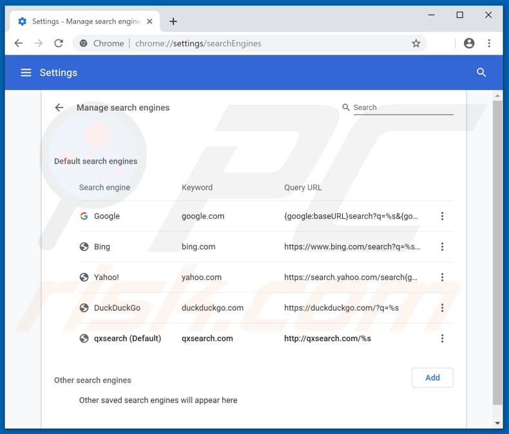The width and height of the screenshot is (509, 434).
Task: Open more actions for DuckDuckGo search engine
Action: [x=442, y=308]
